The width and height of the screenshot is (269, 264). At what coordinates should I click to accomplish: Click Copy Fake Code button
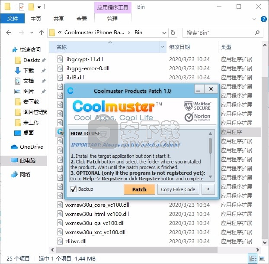click(x=178, y=189)
